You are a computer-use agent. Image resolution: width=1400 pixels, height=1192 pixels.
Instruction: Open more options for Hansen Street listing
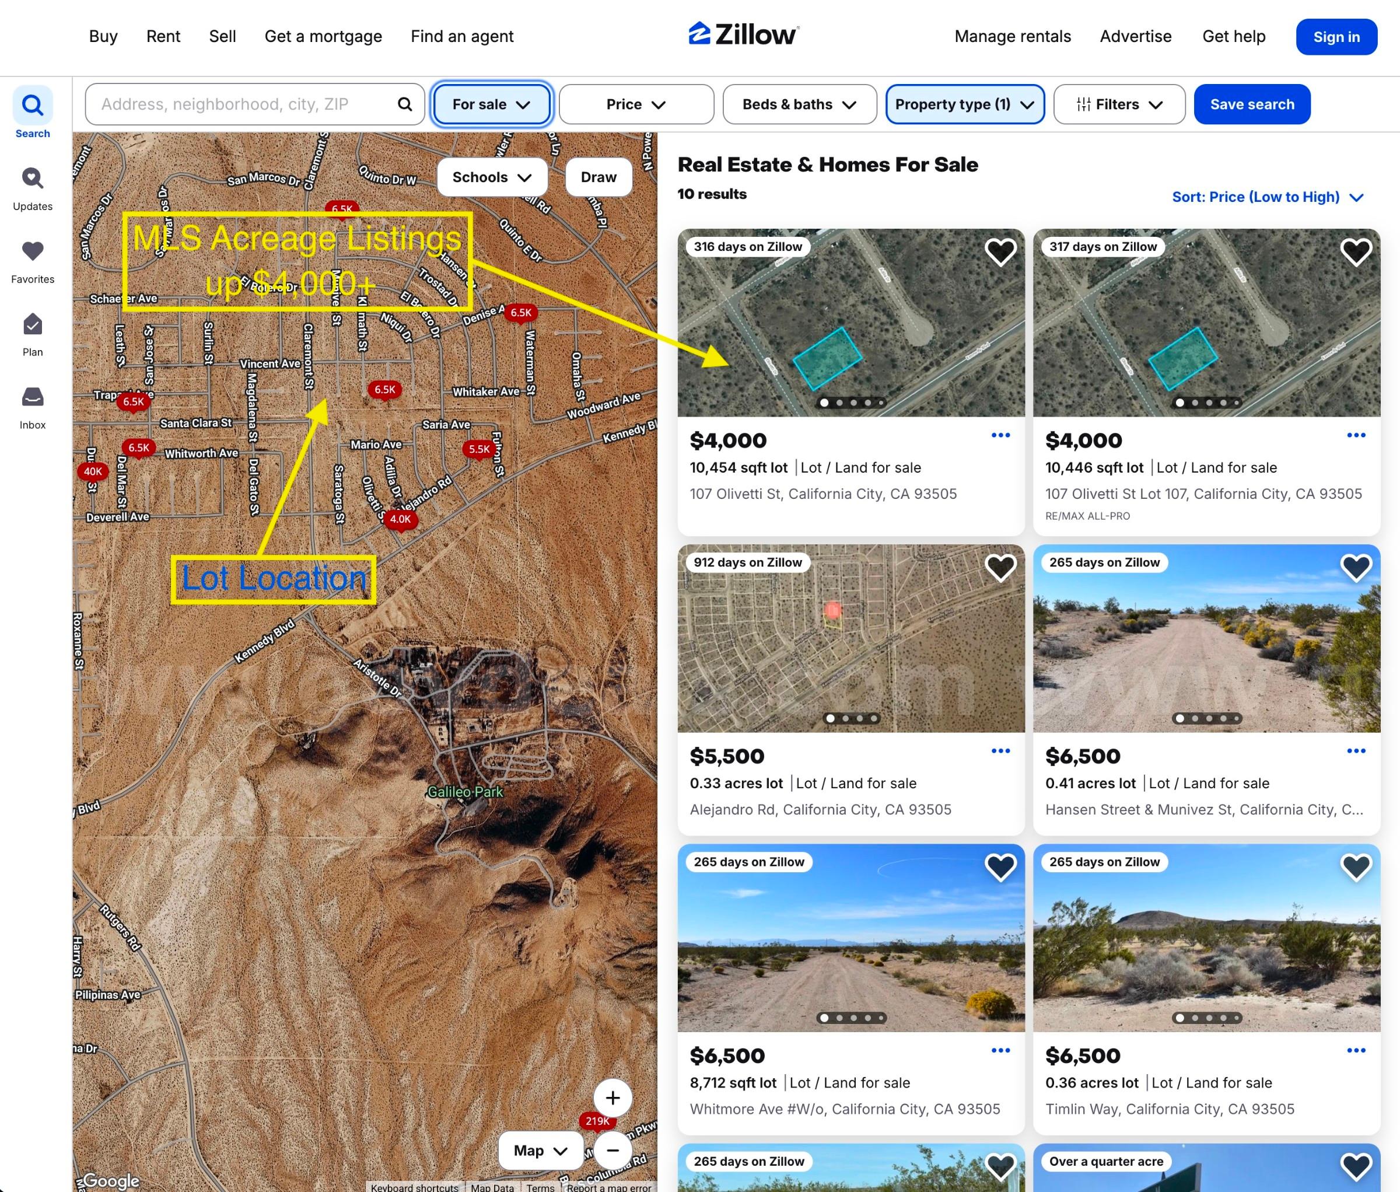1356,751
